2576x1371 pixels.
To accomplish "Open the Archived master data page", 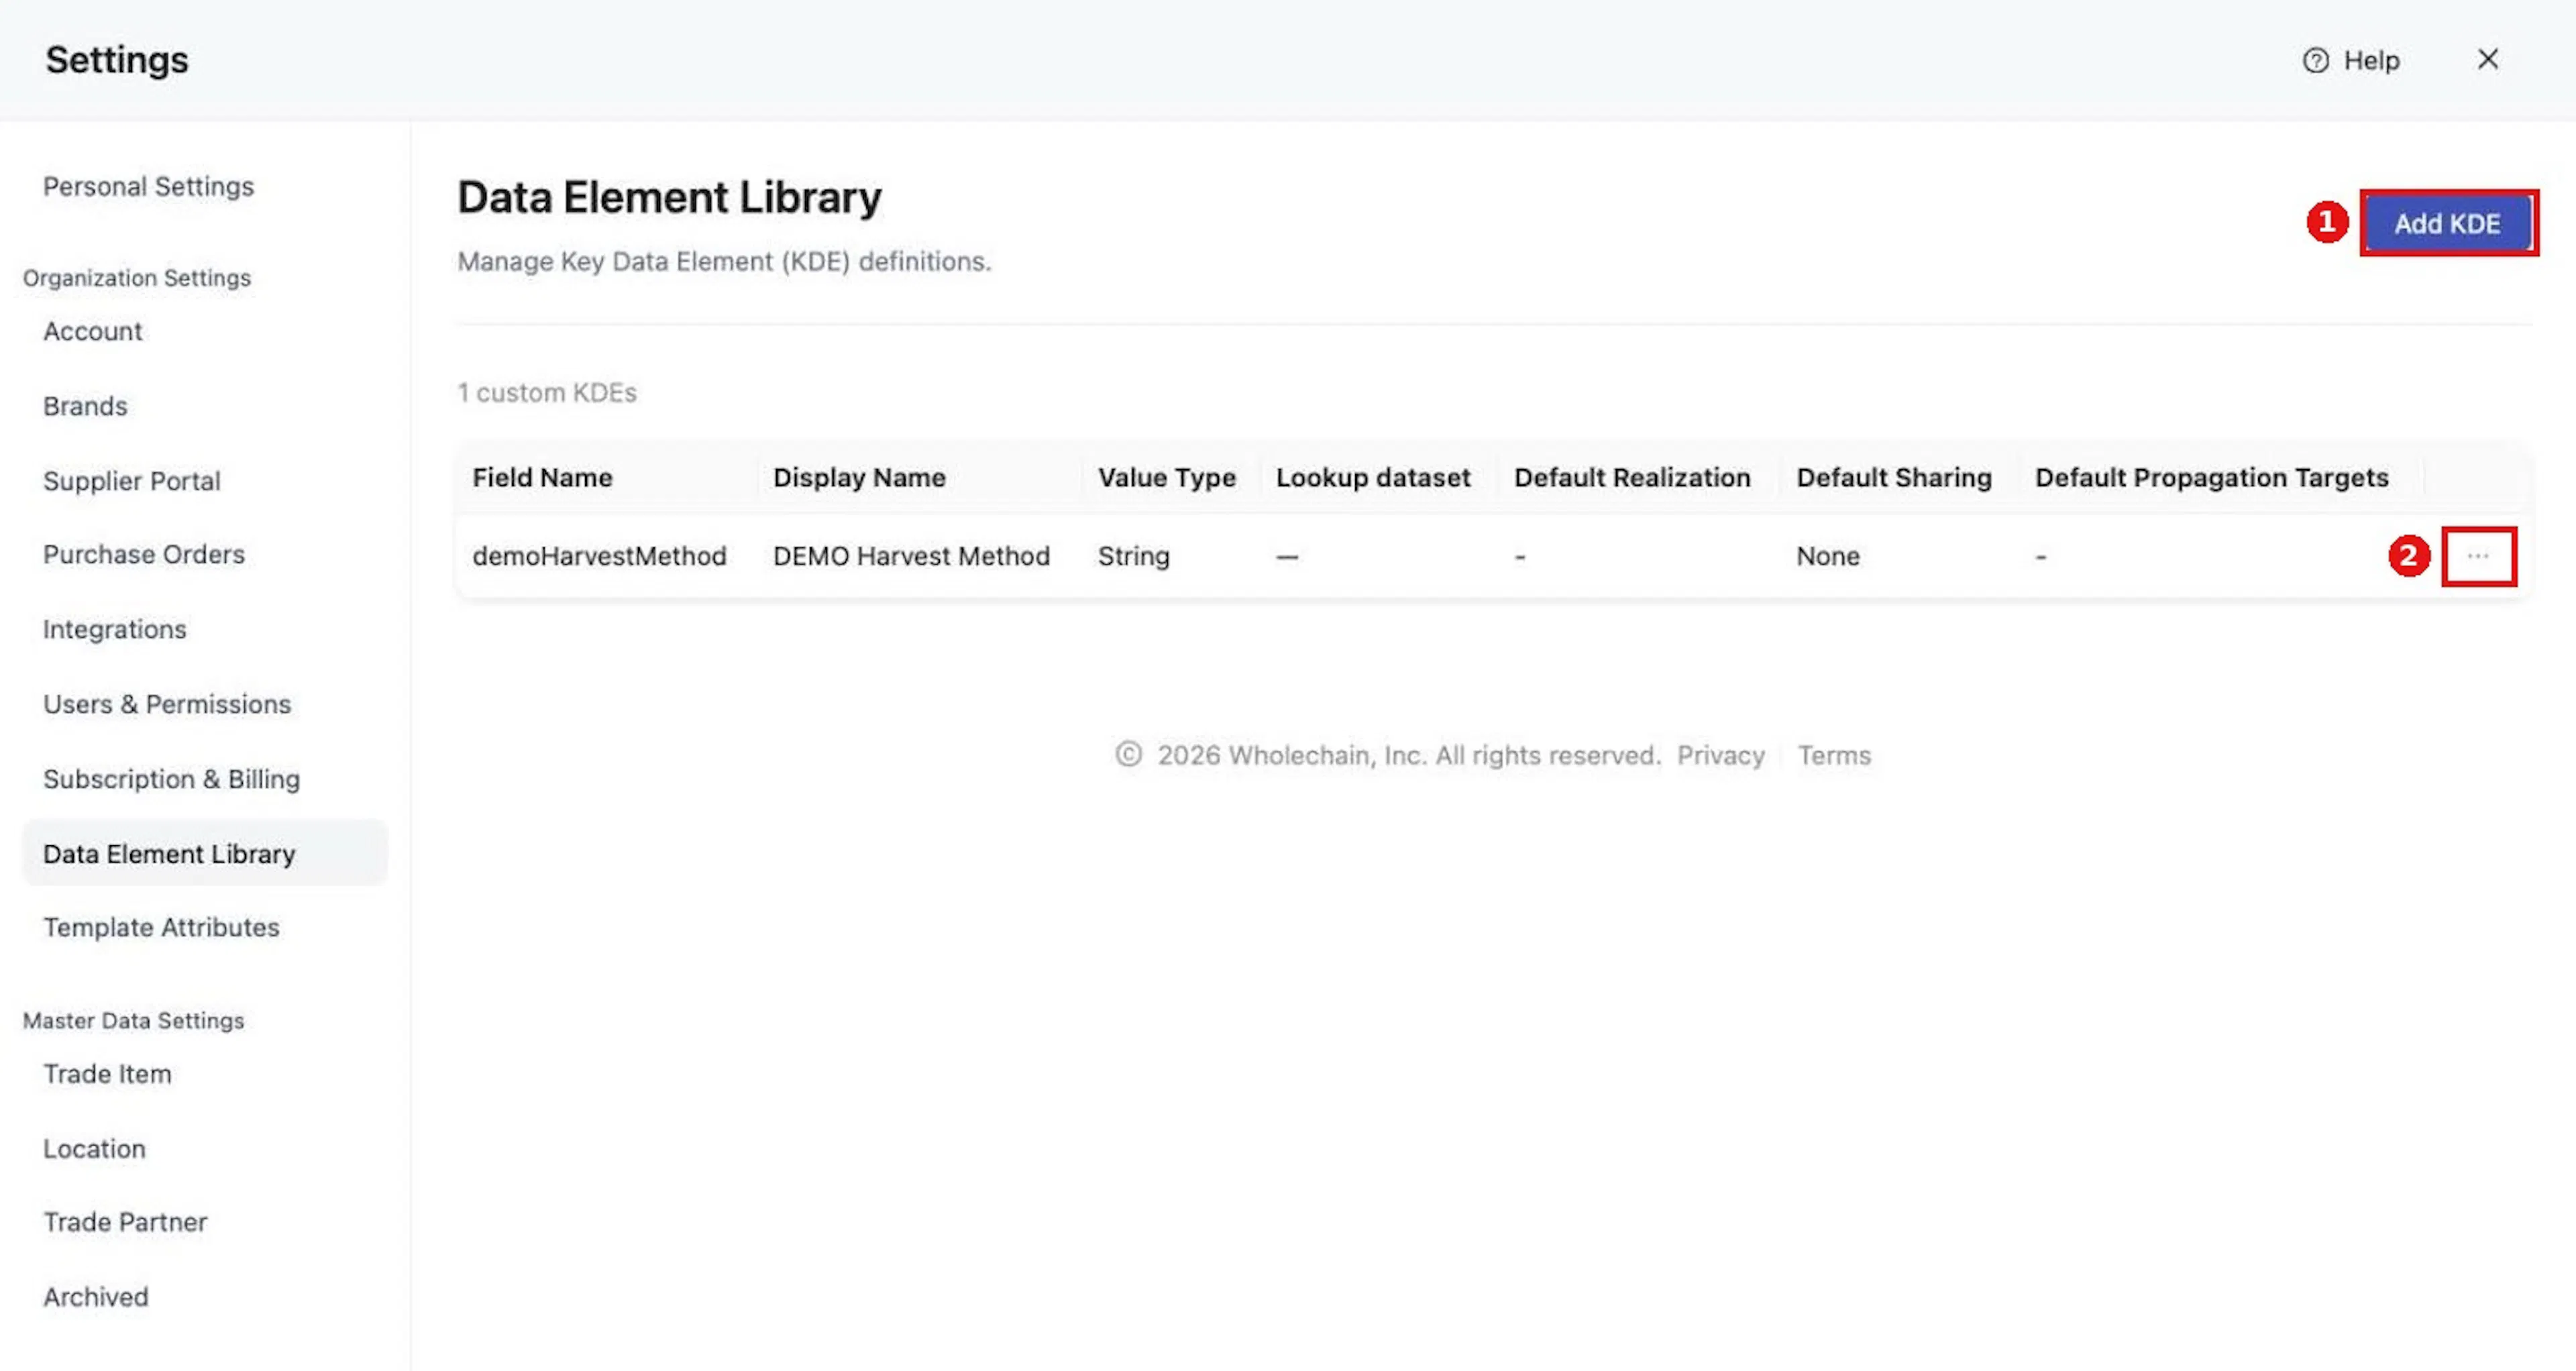I will coord(95,1297).
